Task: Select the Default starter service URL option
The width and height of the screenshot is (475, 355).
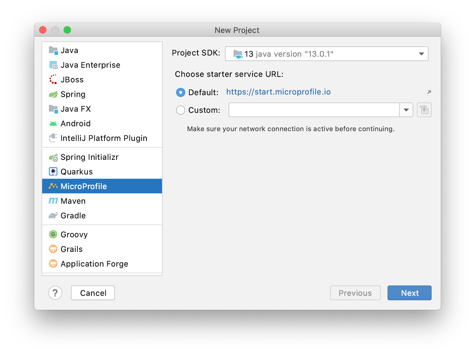Action: (181, 92)
